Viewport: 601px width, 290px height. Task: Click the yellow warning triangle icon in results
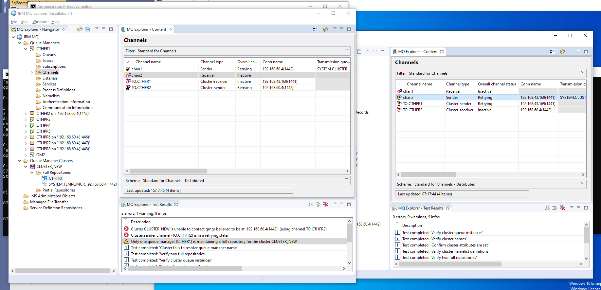(126, 241)
